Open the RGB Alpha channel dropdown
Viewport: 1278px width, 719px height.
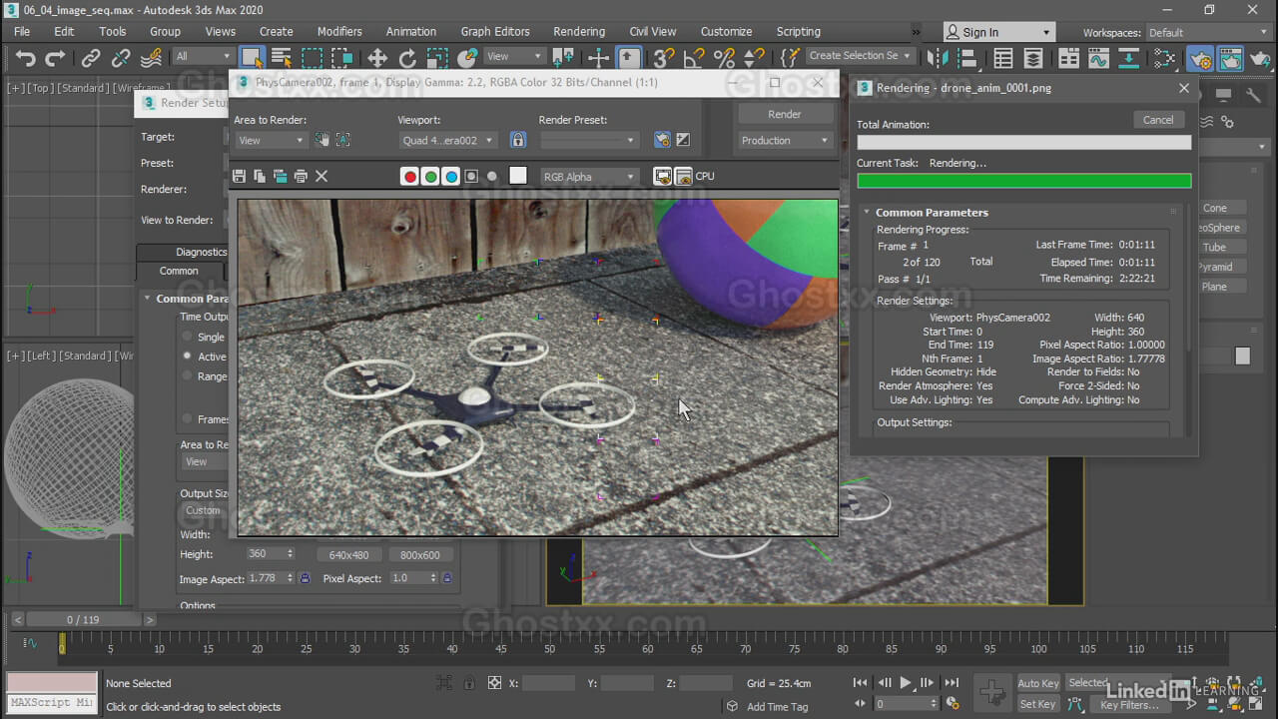coord(587,177)
